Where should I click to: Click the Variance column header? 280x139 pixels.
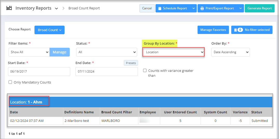tap(240, 112)
